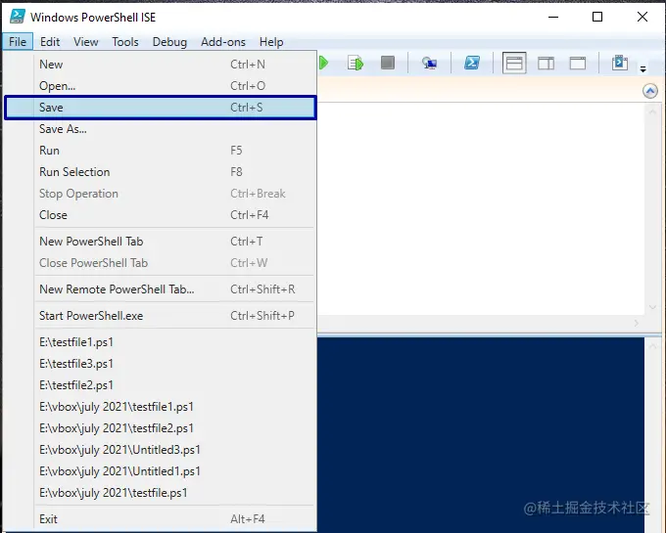Open the Debug menu
This screenshot has height=533, width=666.
169,41
